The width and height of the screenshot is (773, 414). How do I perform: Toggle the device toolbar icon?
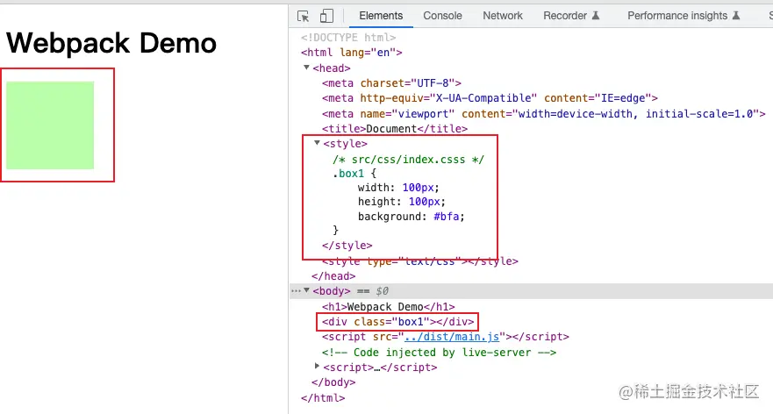click(326, 16)
